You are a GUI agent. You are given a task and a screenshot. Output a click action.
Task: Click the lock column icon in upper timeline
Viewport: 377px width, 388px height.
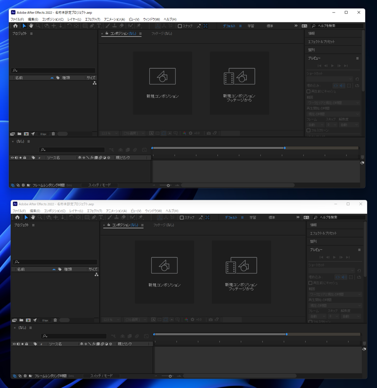[x=25, y=157]
